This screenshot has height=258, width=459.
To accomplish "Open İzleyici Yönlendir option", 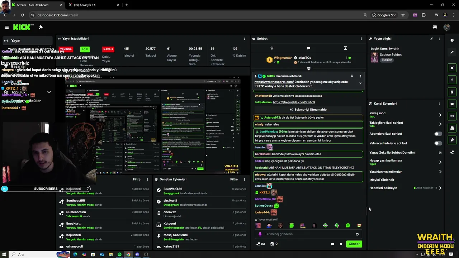I will tap(382, 180).
